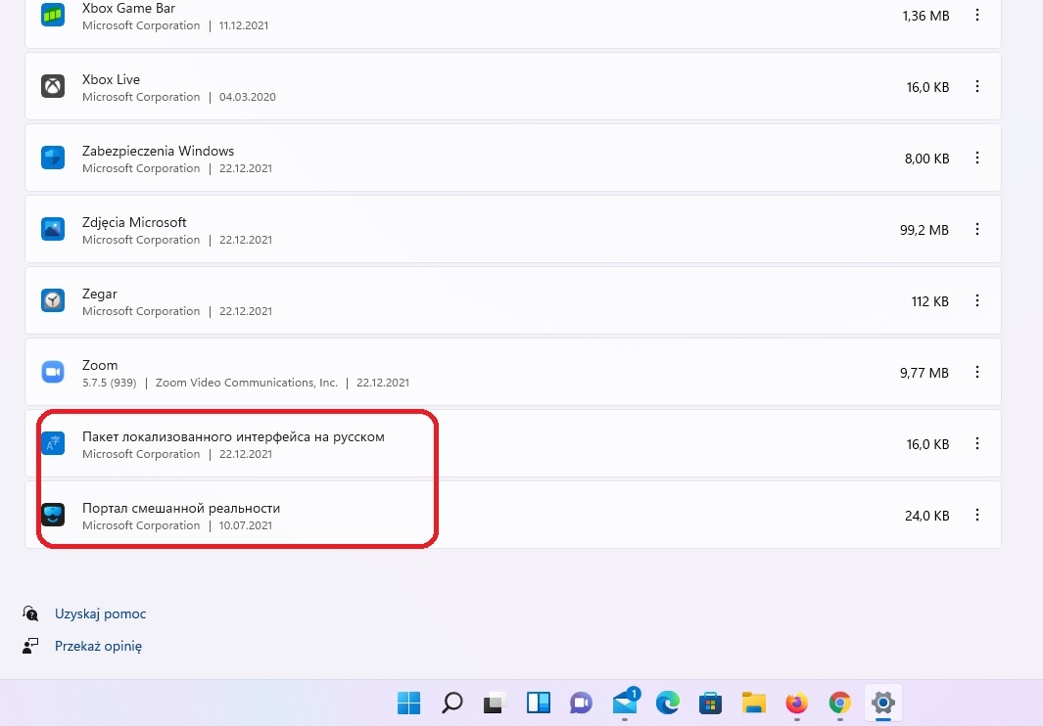Click the Пакет локализованного интерфейса на русском title
The width and height of the screenshot is (1043, 726).
(233, 436)
